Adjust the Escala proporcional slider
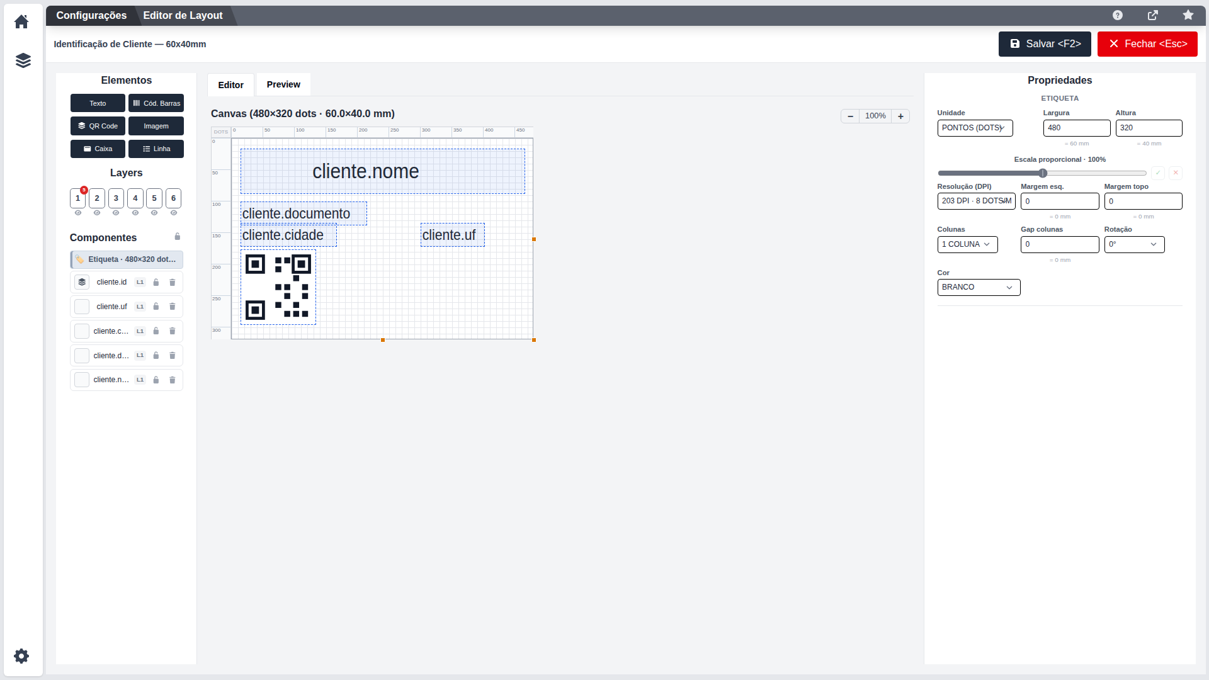 coord(1042,173)
